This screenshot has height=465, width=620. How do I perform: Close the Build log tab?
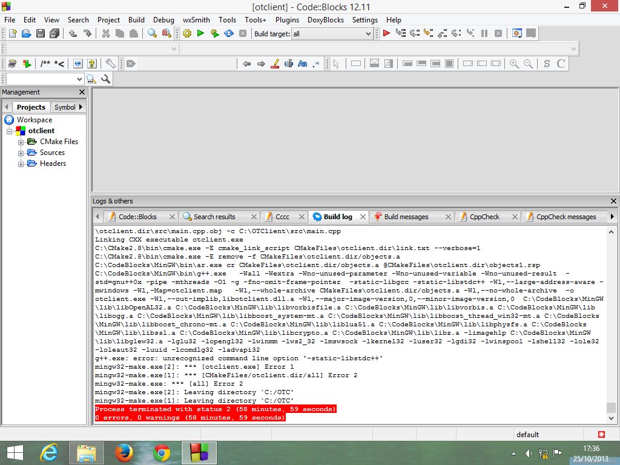point(363,217)
